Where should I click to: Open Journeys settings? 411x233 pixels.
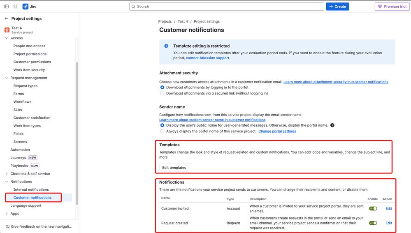[x=18, y=158]
